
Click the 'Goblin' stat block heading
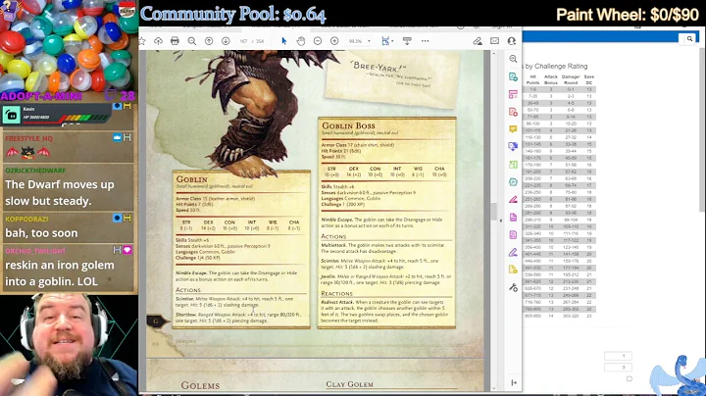click(192, 179)
